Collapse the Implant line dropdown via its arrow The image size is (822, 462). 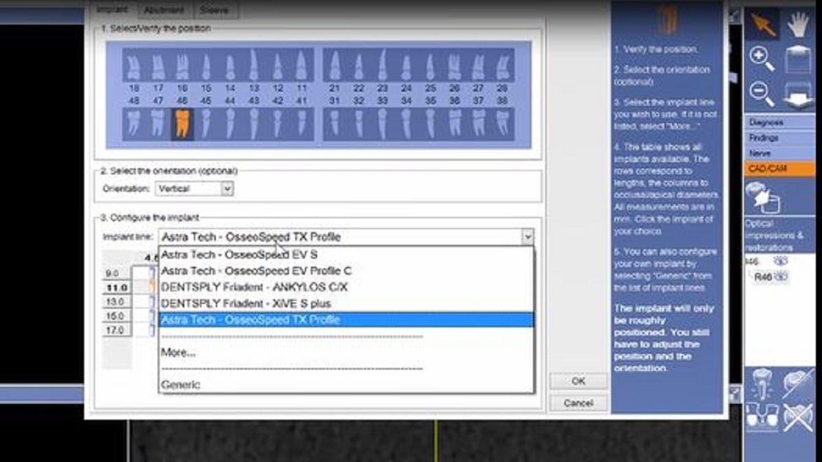tap(527, 237)
